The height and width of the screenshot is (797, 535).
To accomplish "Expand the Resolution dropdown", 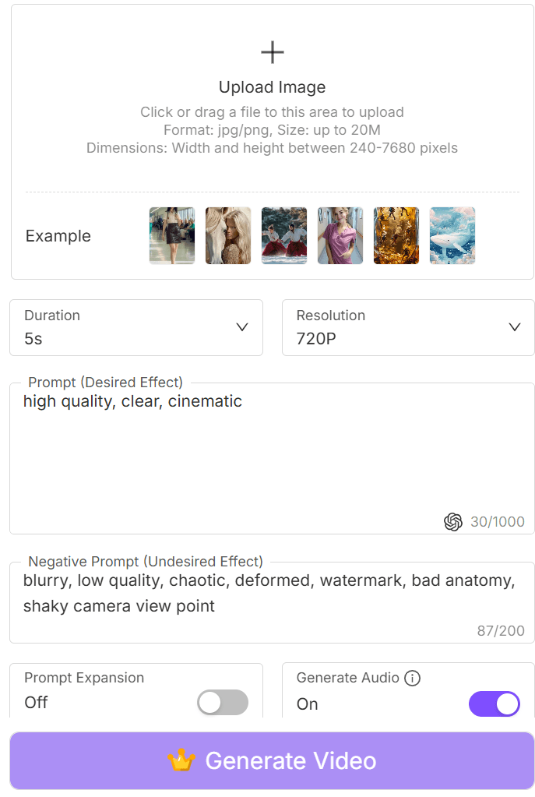I will pos(408,327).
